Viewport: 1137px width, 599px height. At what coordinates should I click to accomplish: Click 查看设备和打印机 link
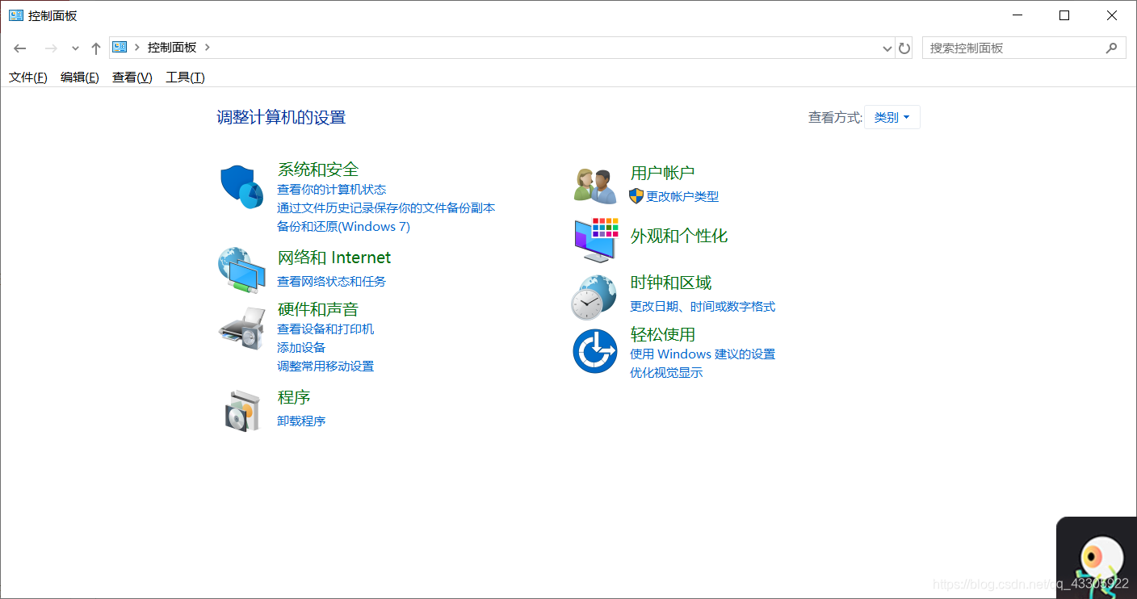tap(325, 329)
